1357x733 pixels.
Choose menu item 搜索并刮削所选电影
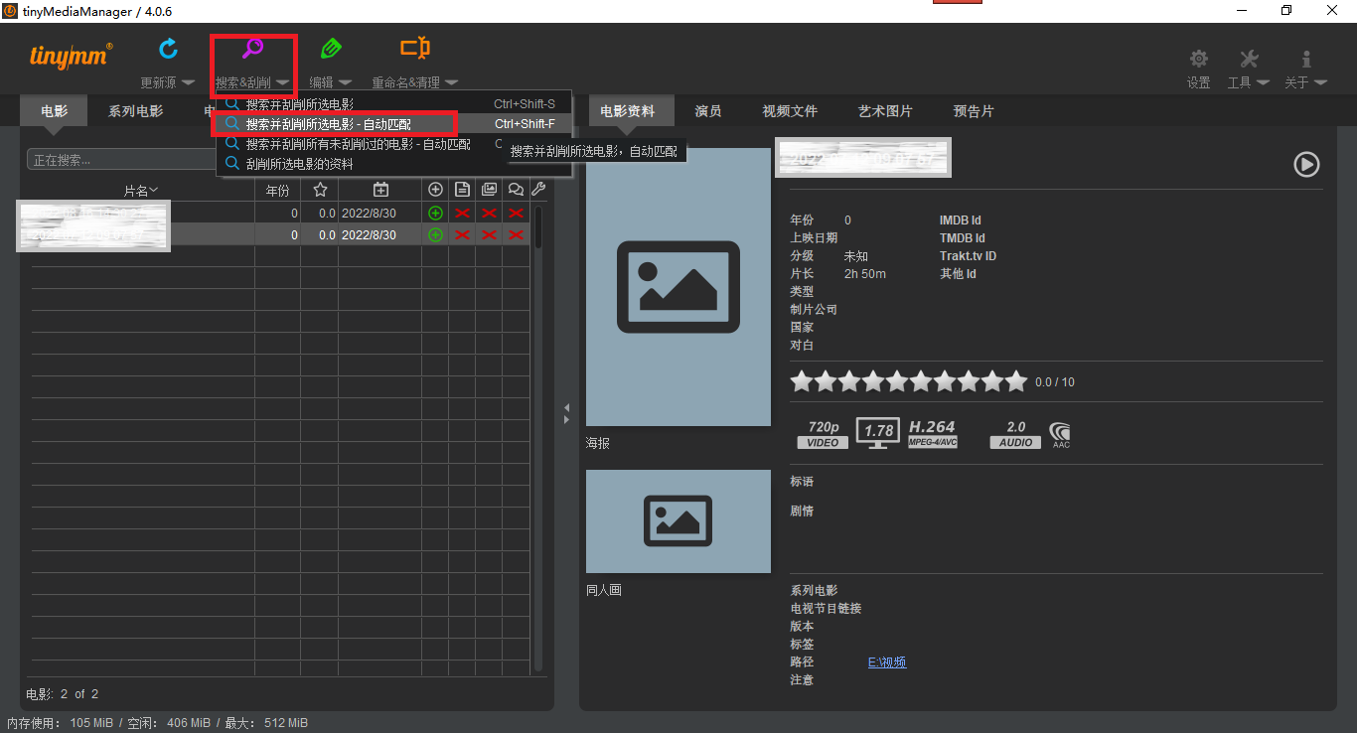tap(393, 103)
